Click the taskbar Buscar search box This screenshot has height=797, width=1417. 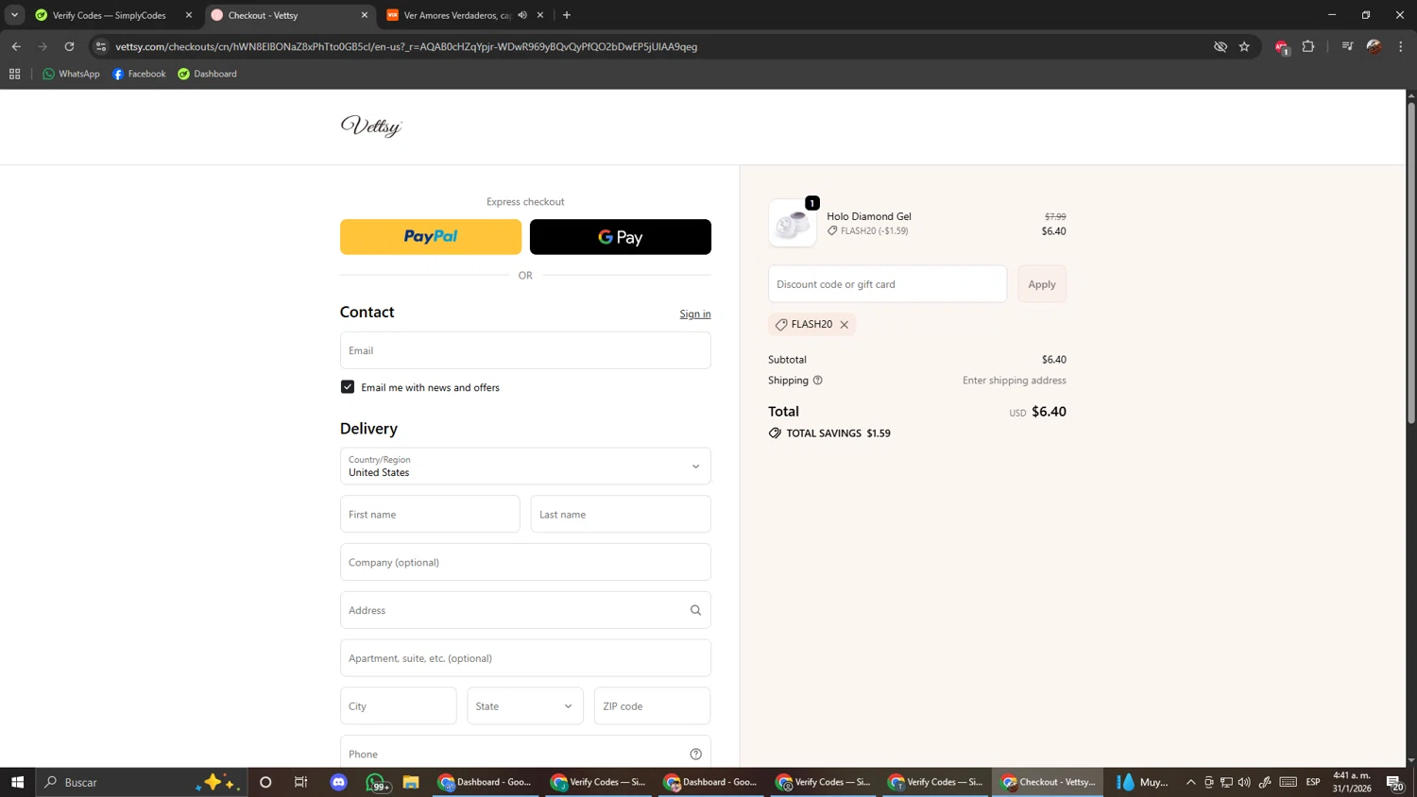[142, 782]
